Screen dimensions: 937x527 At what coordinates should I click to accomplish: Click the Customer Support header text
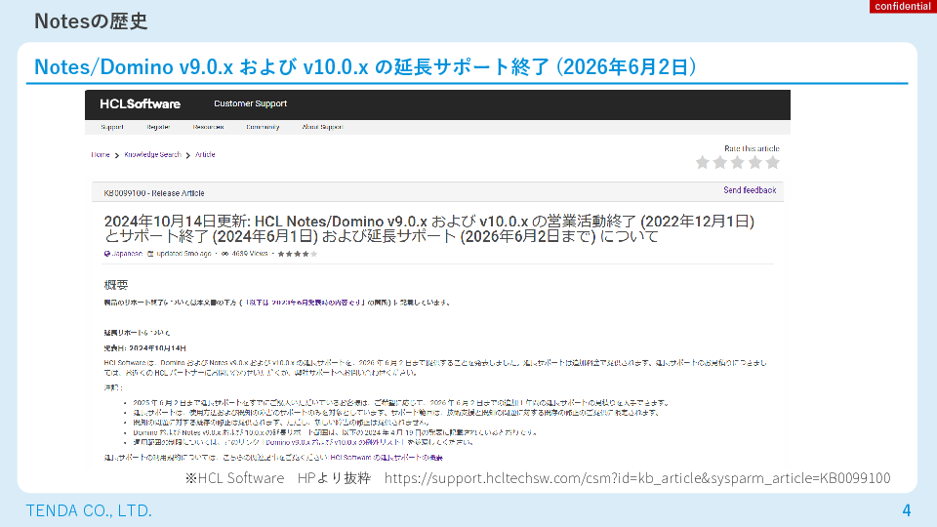click(250, 103)
